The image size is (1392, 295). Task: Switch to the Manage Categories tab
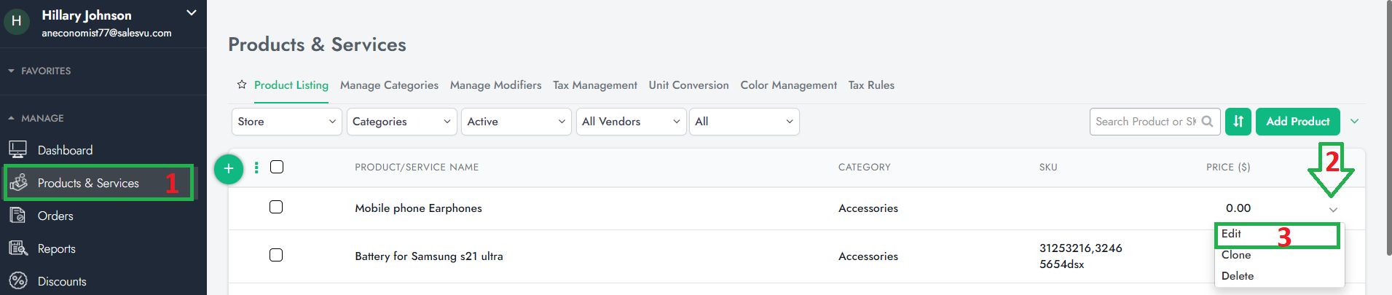point(389,85)
